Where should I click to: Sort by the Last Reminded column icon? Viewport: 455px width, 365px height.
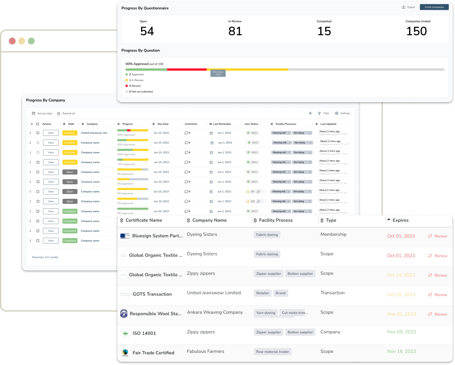(210, 124)
